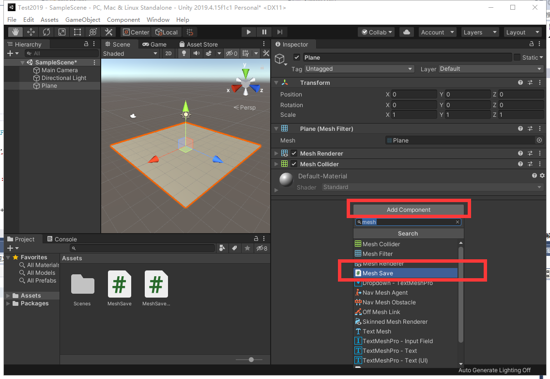The height and width of the screenshot is (379, 550).
Task: Open Mesh Filter presets icon
Action: (x=530, y=128)
